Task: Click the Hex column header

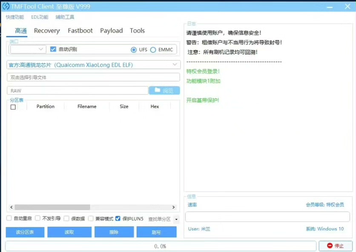Action: [155, 106]
